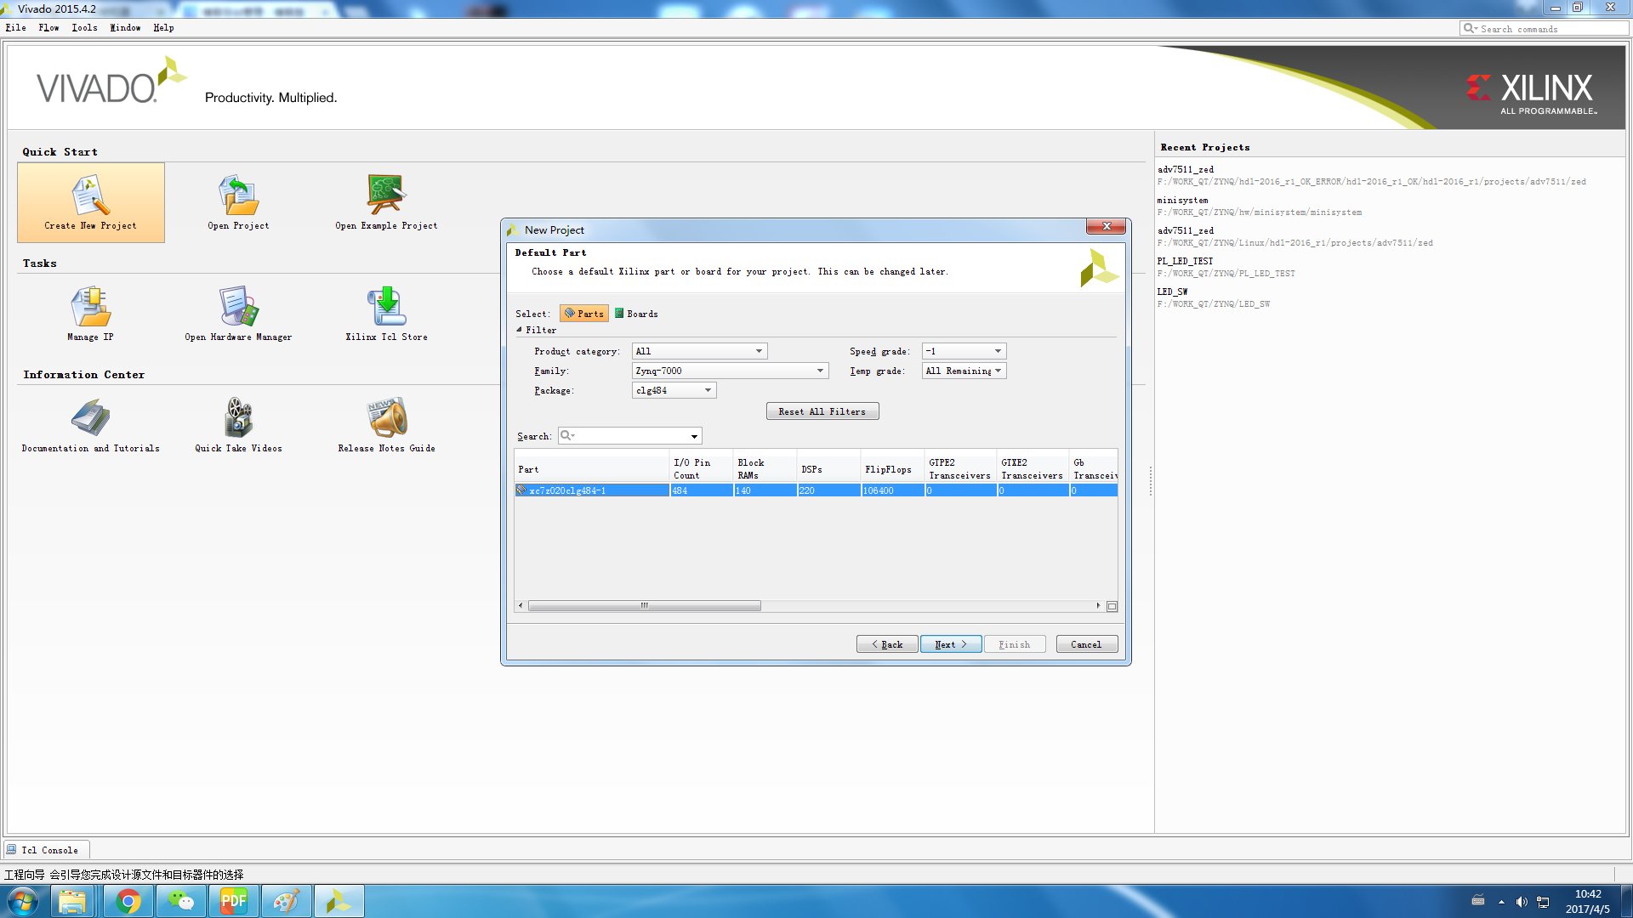Click the Cancel button
Screen dimensions: 1633x918
click(1087, 644)
